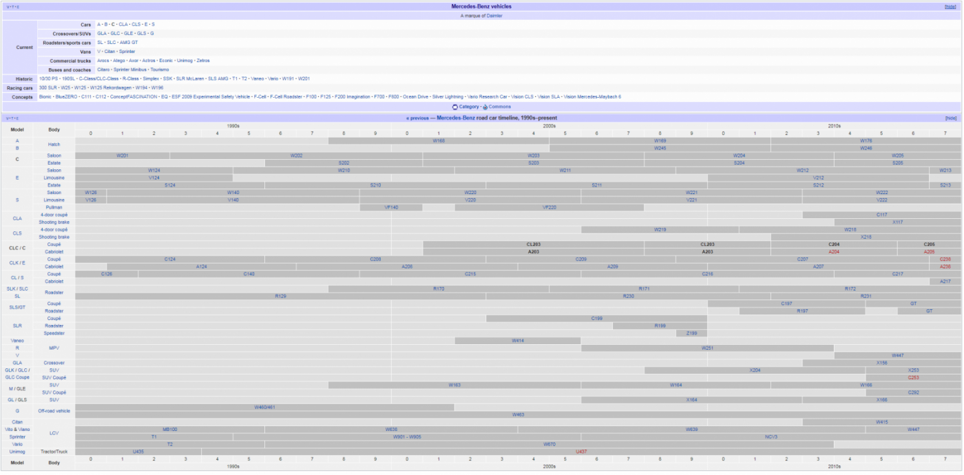Open the Econic truck link
The height and width of the screenshot is (475, 964).
tap(166, 61)
